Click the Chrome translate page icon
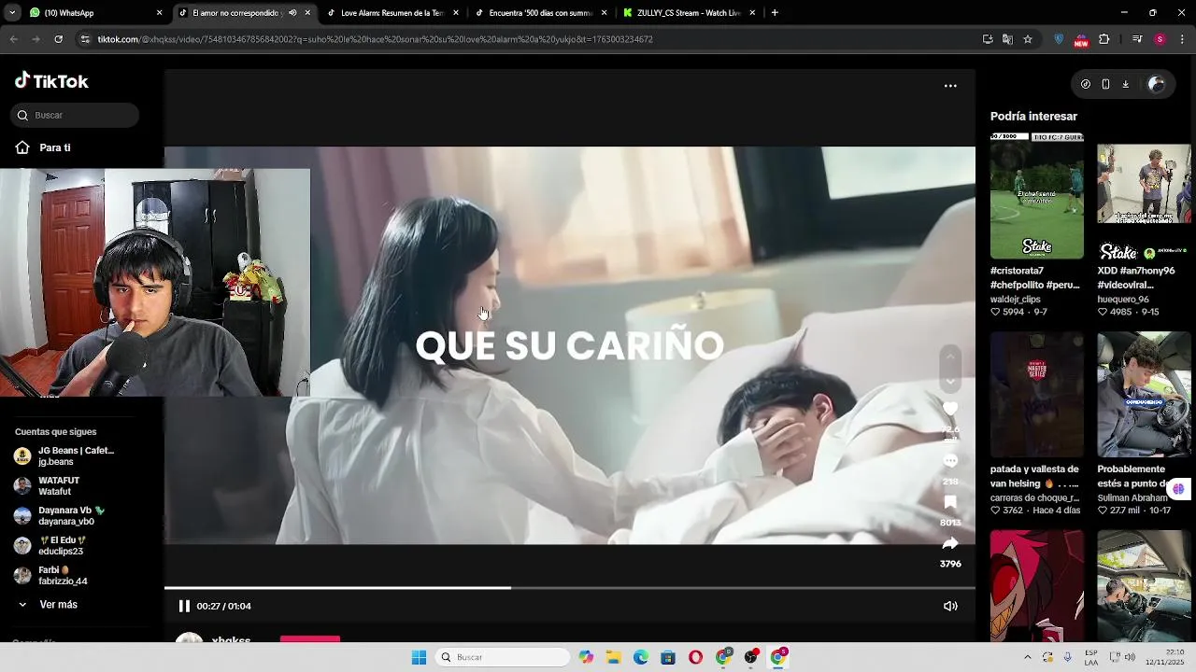 pos(1007,39)
